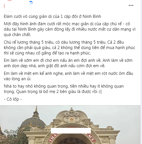
Task: Open the wedding palace photo attachment
Action: [x=70, y=125]
